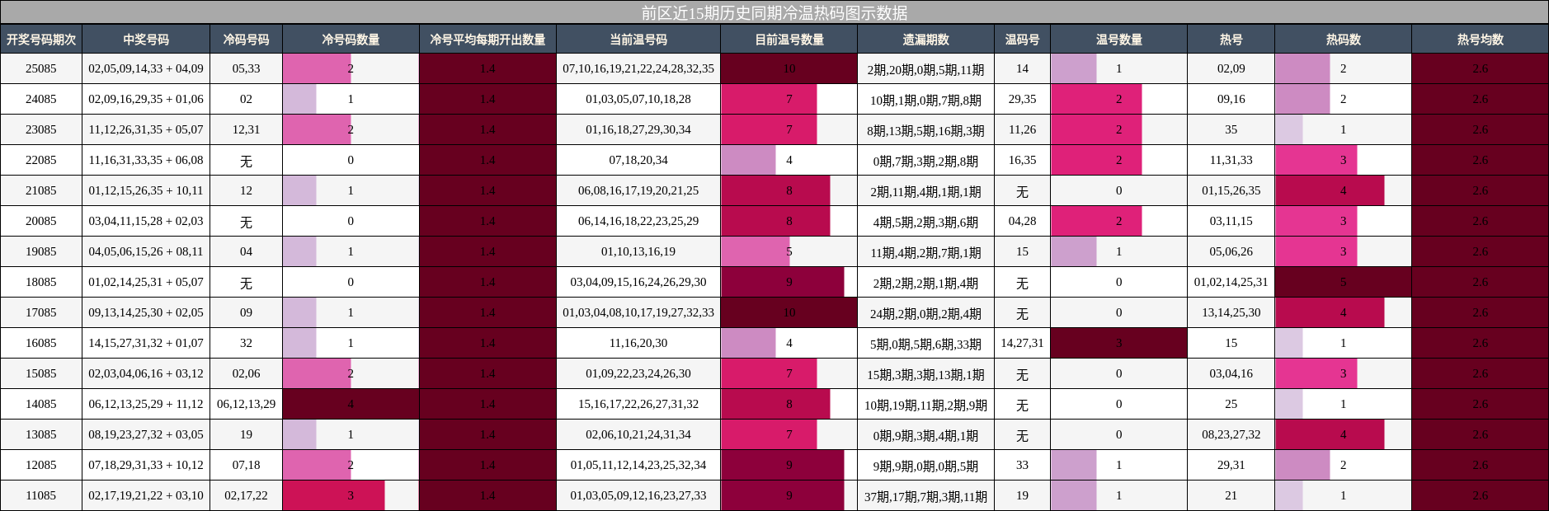
Task: Click period cell 18085
Action: coord(41,282)
